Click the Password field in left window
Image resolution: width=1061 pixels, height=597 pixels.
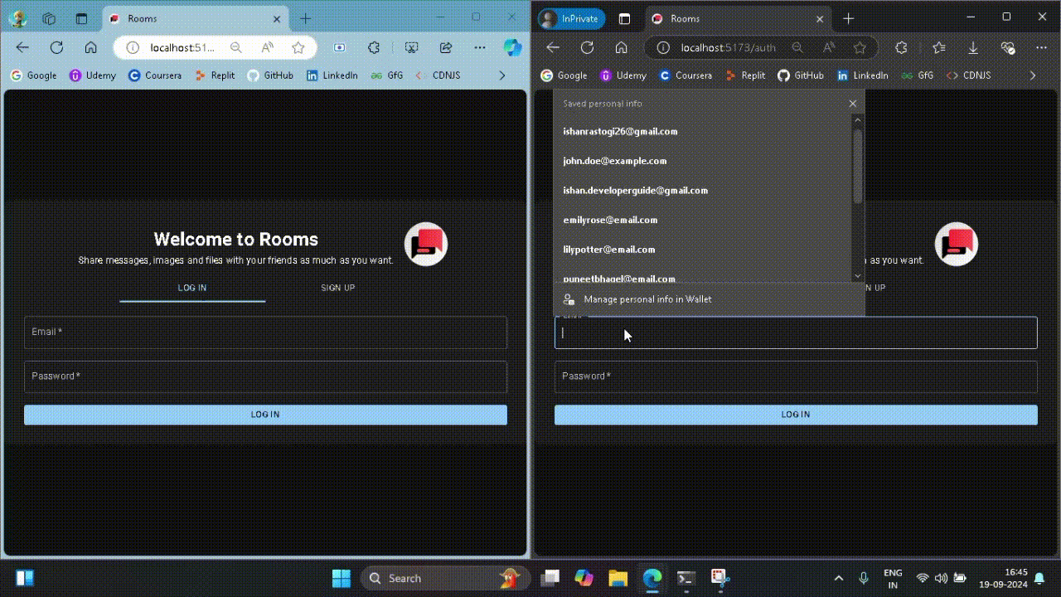click(x=265, y=376)
